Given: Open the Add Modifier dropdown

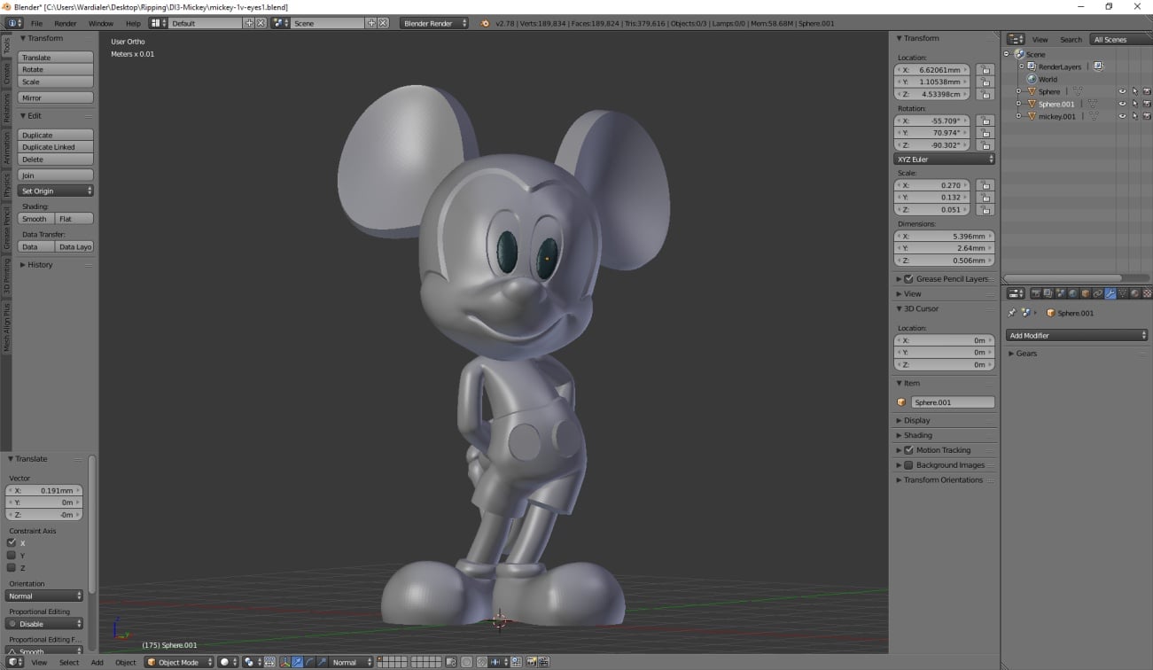Looking at the screenshot, I should [1077, 335].
